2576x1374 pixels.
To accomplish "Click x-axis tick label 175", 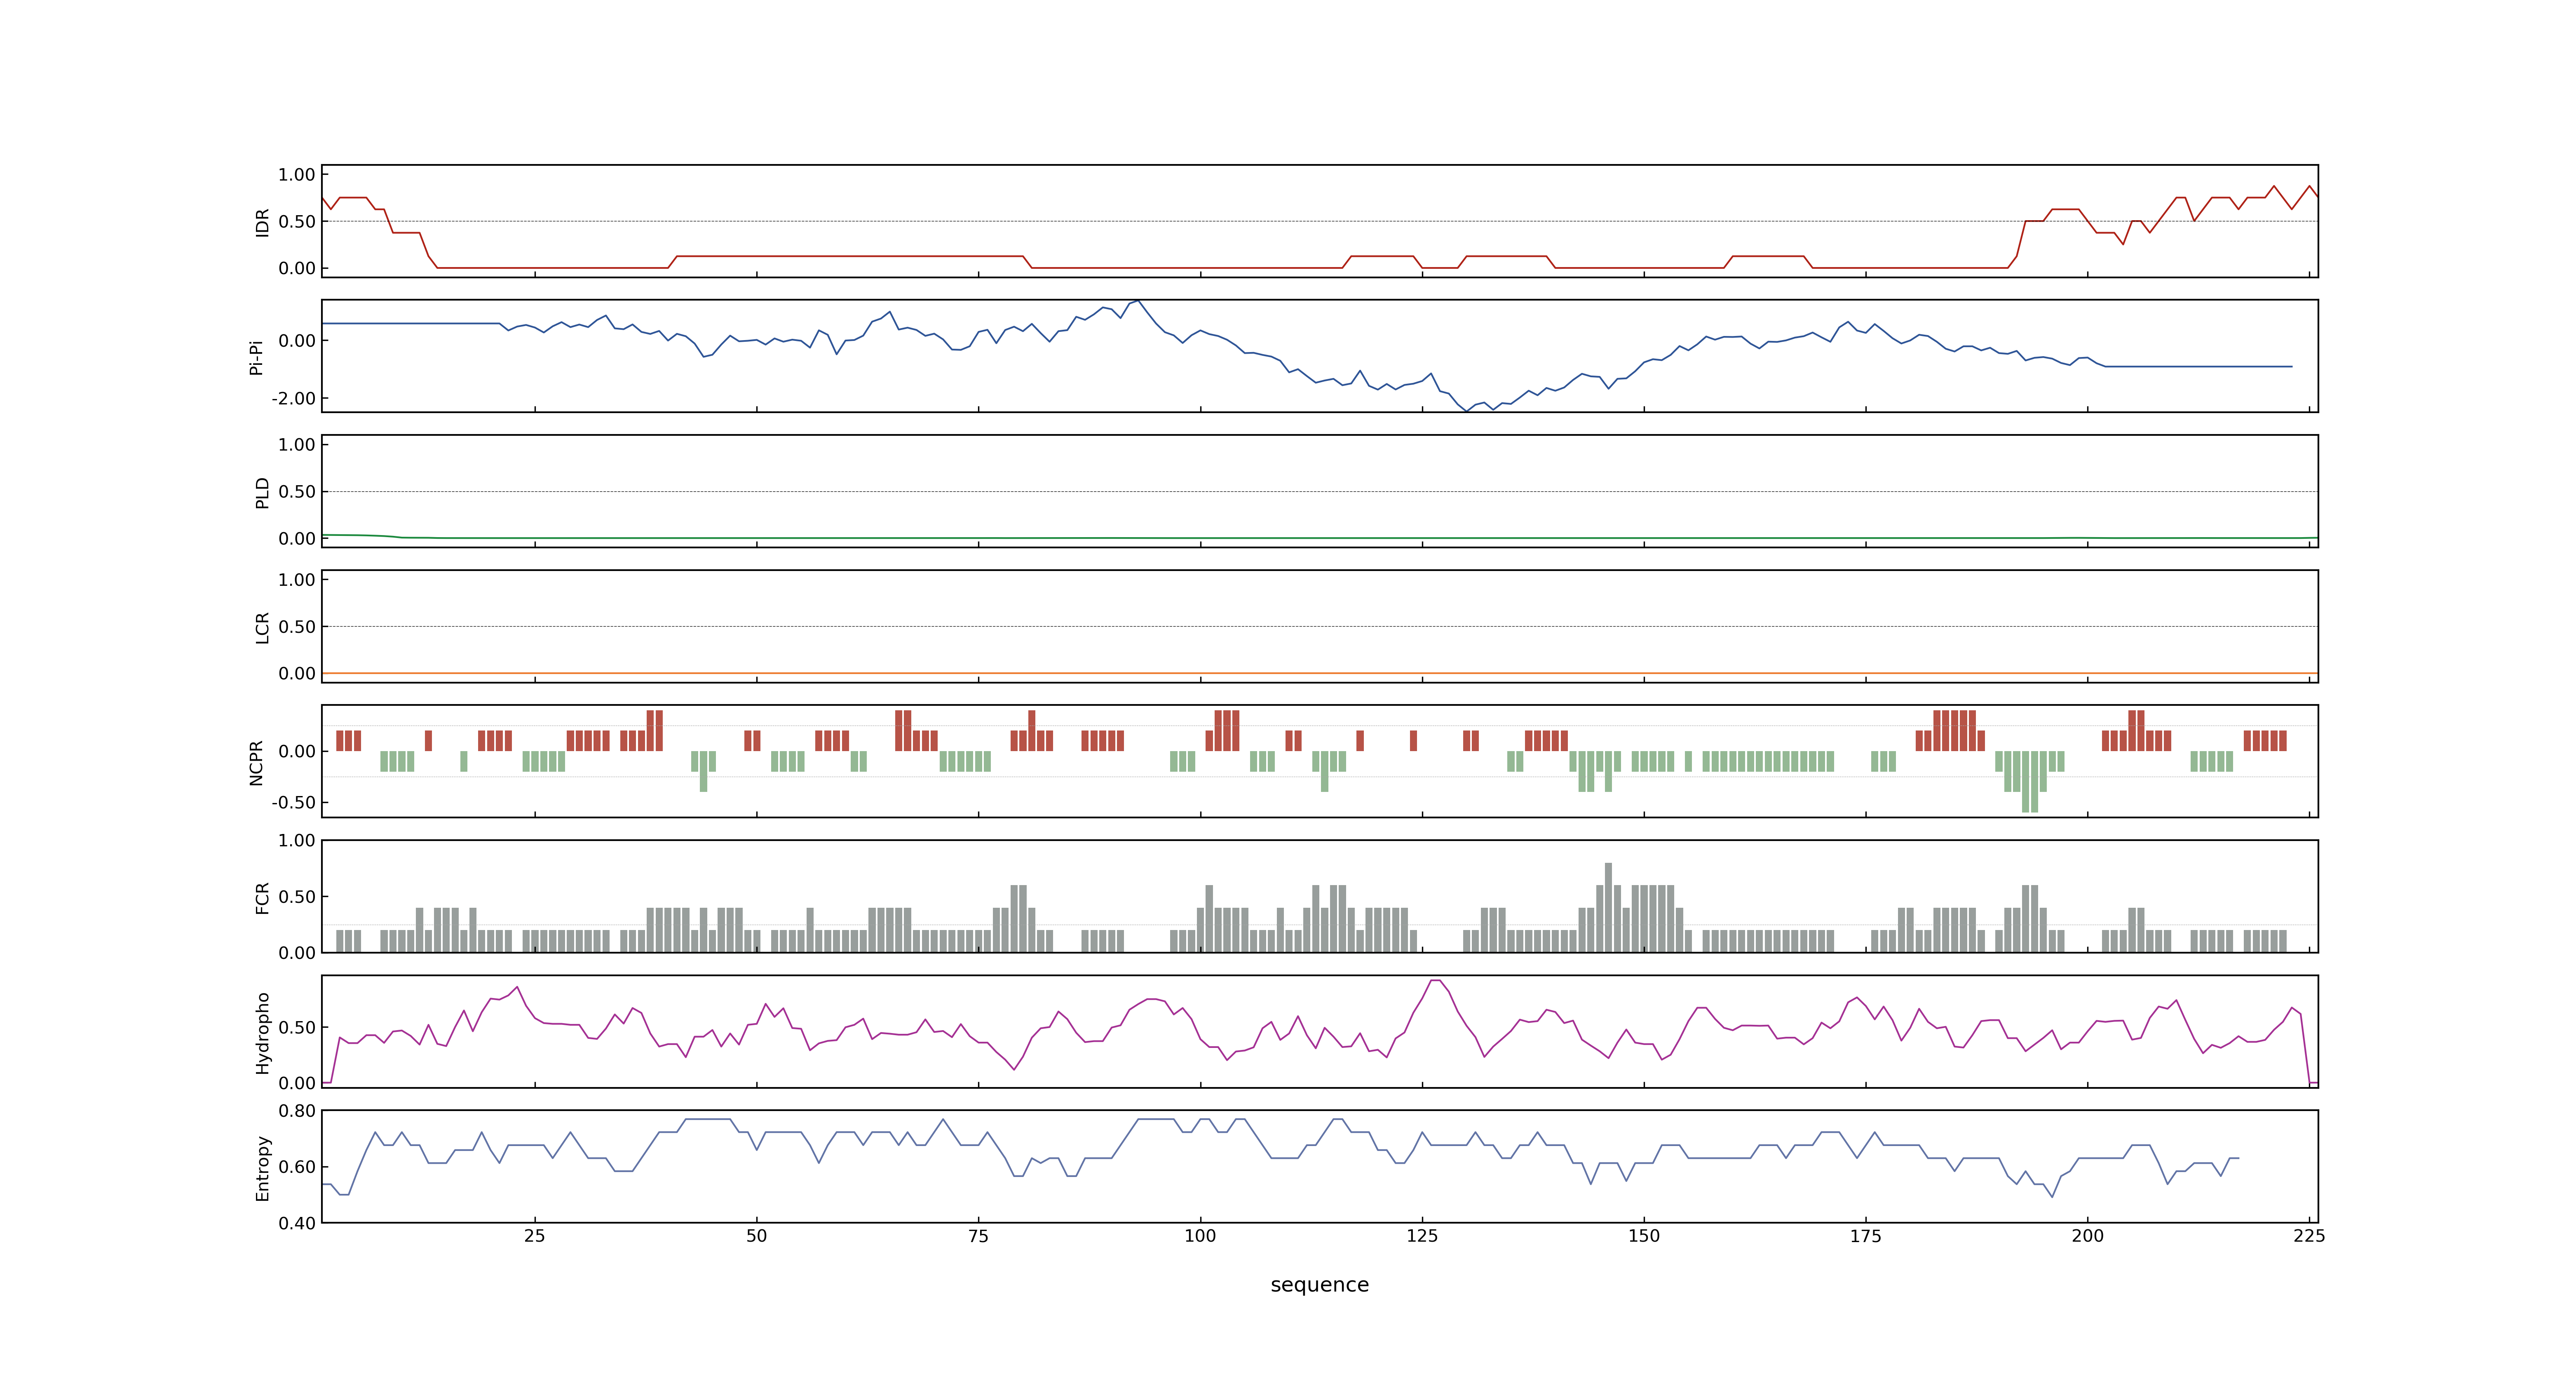I will (1865, 1236).
